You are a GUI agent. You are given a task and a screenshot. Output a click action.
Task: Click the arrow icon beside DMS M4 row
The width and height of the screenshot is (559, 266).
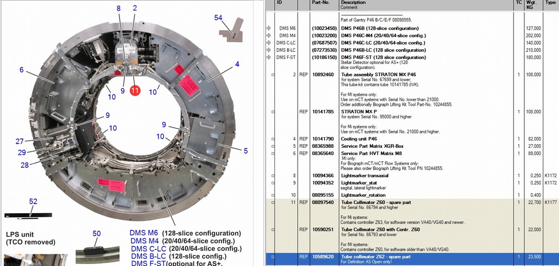pos(268,35)
